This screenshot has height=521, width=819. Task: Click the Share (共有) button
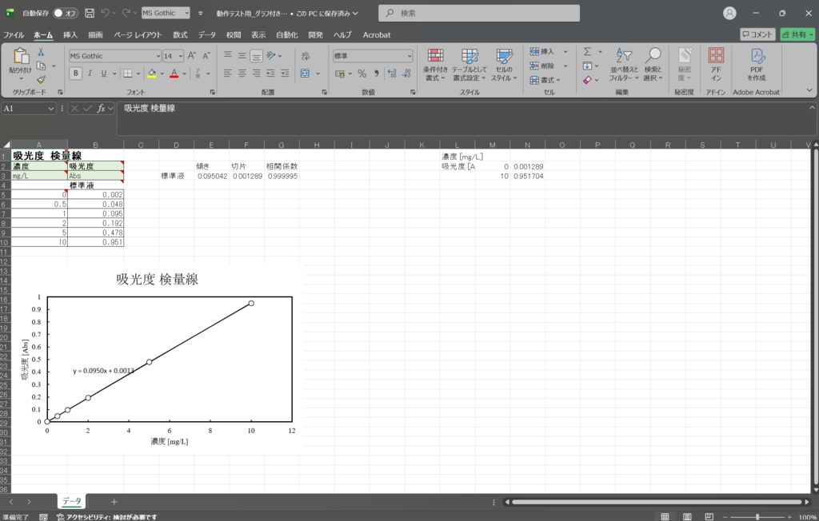[797, 34]
